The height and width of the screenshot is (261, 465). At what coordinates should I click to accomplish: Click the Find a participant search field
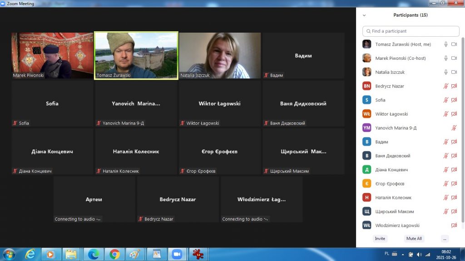[411, 31]
